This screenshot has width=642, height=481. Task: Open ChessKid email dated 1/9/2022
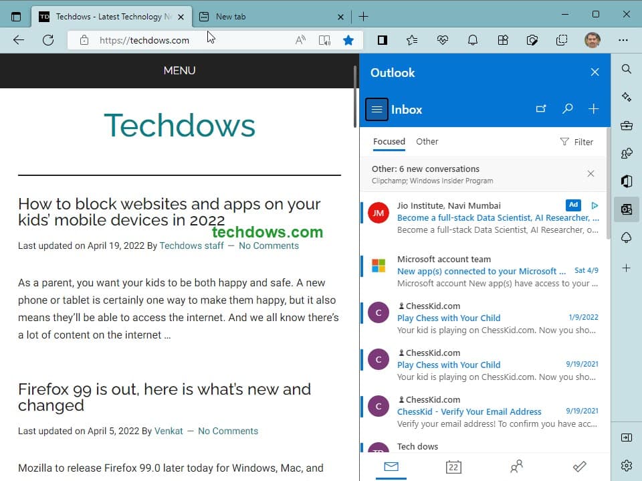(x=483, y=318)
